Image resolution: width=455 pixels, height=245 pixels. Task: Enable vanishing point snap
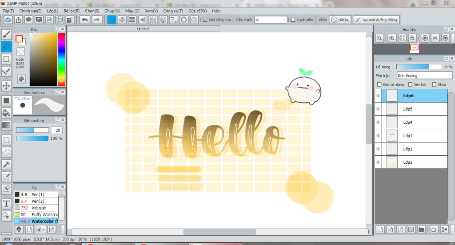[143, 20]
